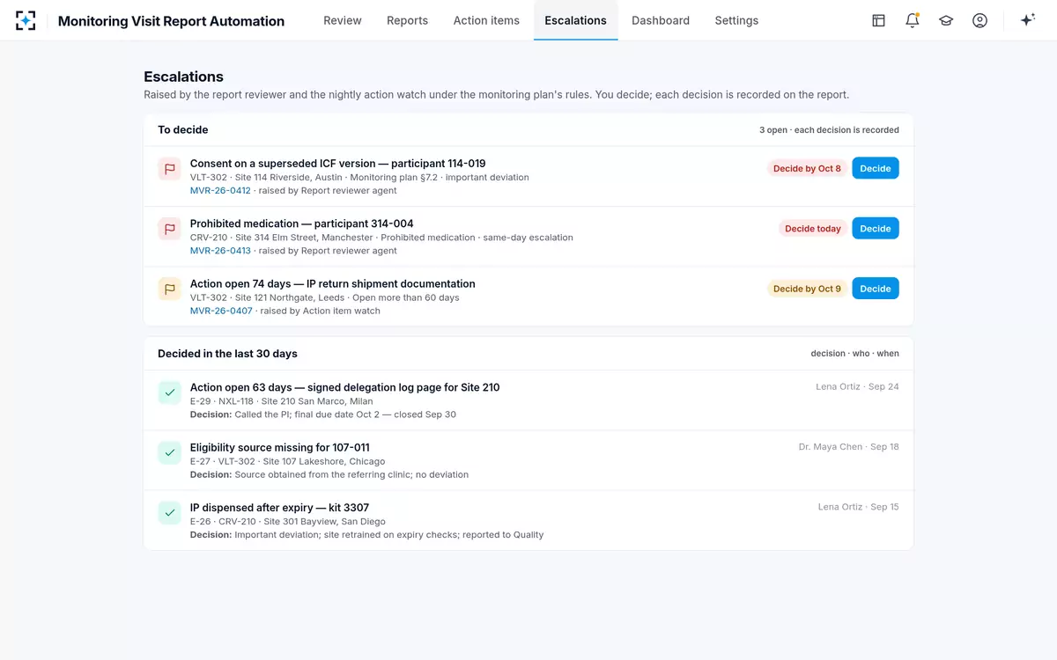The width and height of the screenshot is (1057, 660).
Task: Open report link MVR-26-0412
Action: [220, 190]
